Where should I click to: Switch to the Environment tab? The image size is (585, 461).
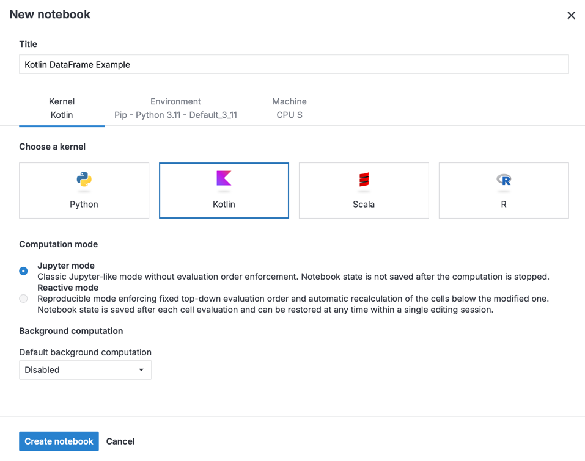point(175,108)
